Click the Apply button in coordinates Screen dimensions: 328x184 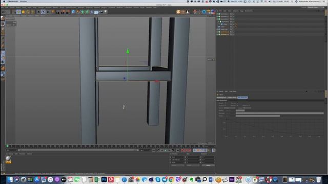[208, 165]
